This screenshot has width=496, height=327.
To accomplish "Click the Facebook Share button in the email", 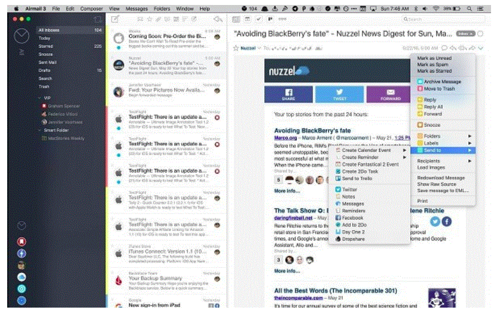I will 289,94.
